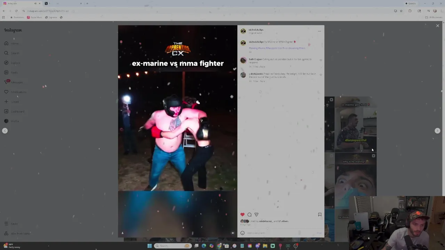Toggle the video sound speaker icon
This screenshot has width=445, height=250.
click(233, 233)
